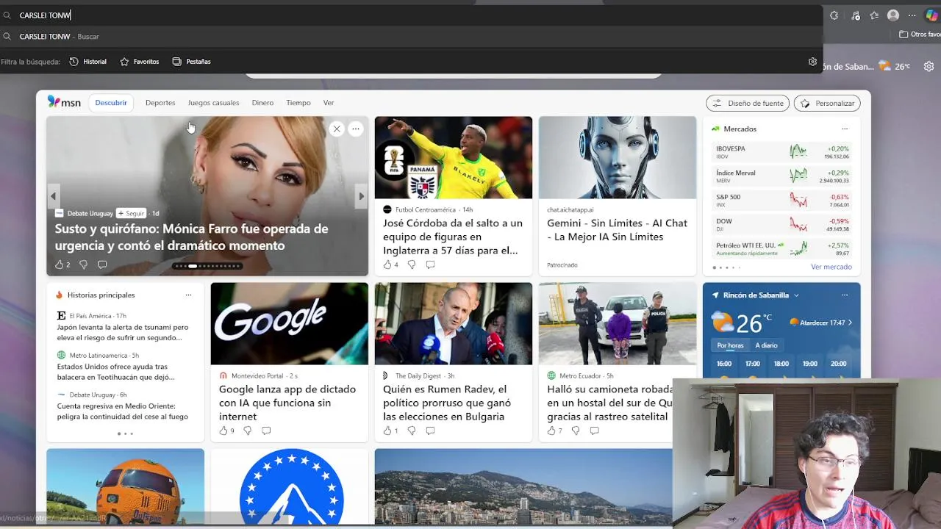Launch the Copilot icon in browser toolbar

tap(931, 15)
